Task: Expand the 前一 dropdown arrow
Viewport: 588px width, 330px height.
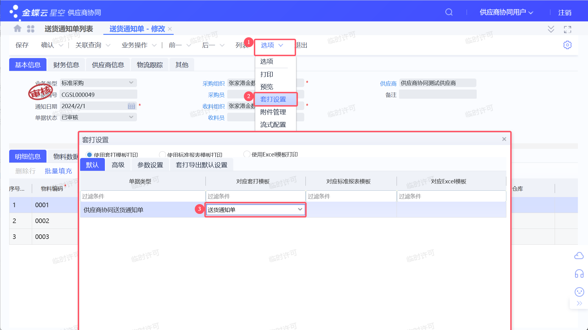Action: tap(189, 45)
